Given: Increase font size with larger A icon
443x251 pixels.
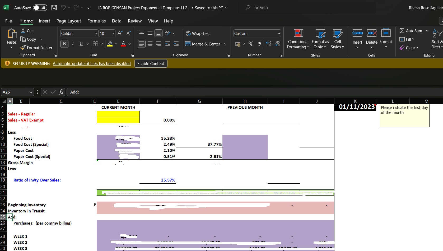Looking at the screenshot, I should point(120,33).
